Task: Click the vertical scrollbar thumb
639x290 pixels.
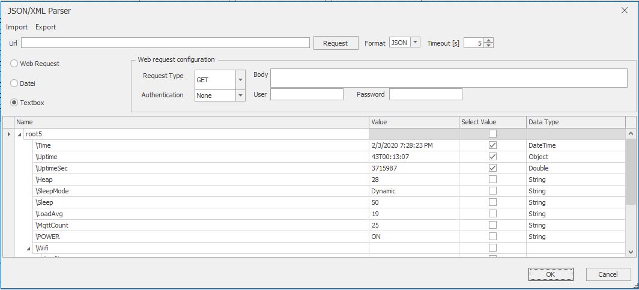Action: (631, 173)
